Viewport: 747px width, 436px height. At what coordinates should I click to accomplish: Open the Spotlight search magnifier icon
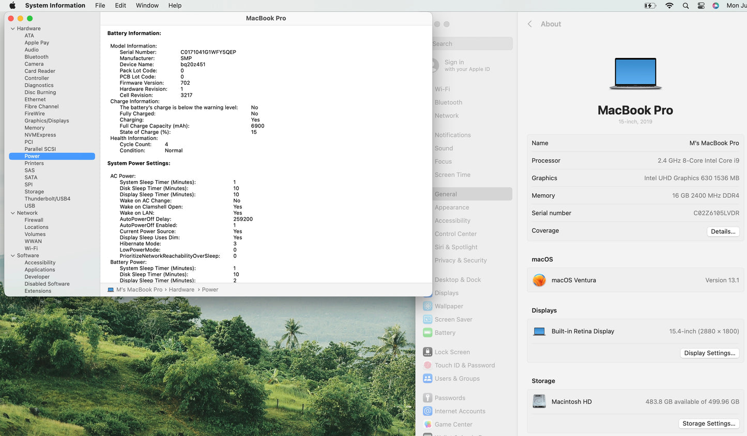click(x=685, y=6)
